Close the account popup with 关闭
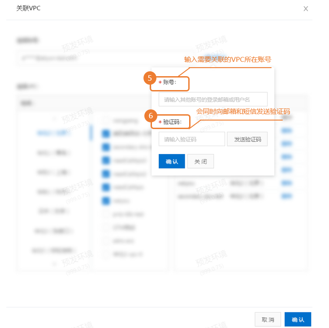Image resolution: width=329 pixels, height=328 pixels. click(x=201, y=161)
